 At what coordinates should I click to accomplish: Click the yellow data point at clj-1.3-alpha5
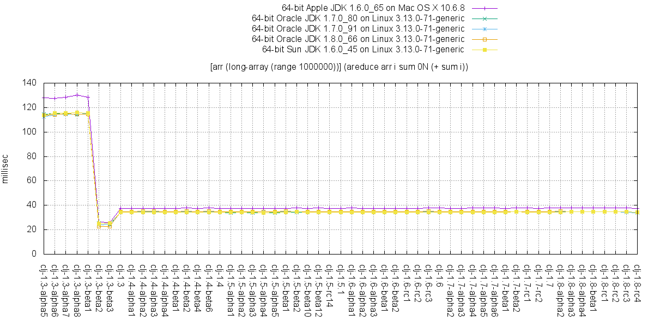(x=44, y=115)
